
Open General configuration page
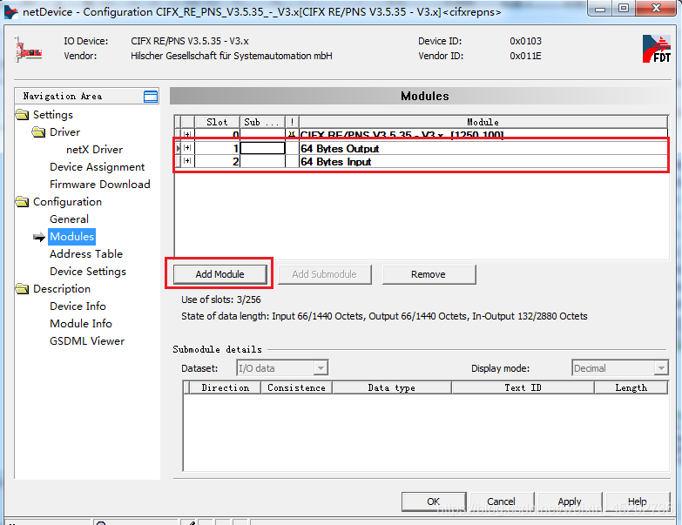(69, 219)
